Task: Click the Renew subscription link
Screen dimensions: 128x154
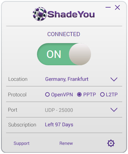Action: pyautogui.click(x=66, y=143)
